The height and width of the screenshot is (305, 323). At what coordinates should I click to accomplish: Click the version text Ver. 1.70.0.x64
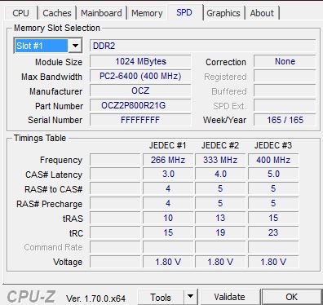[x=95, y=298]
